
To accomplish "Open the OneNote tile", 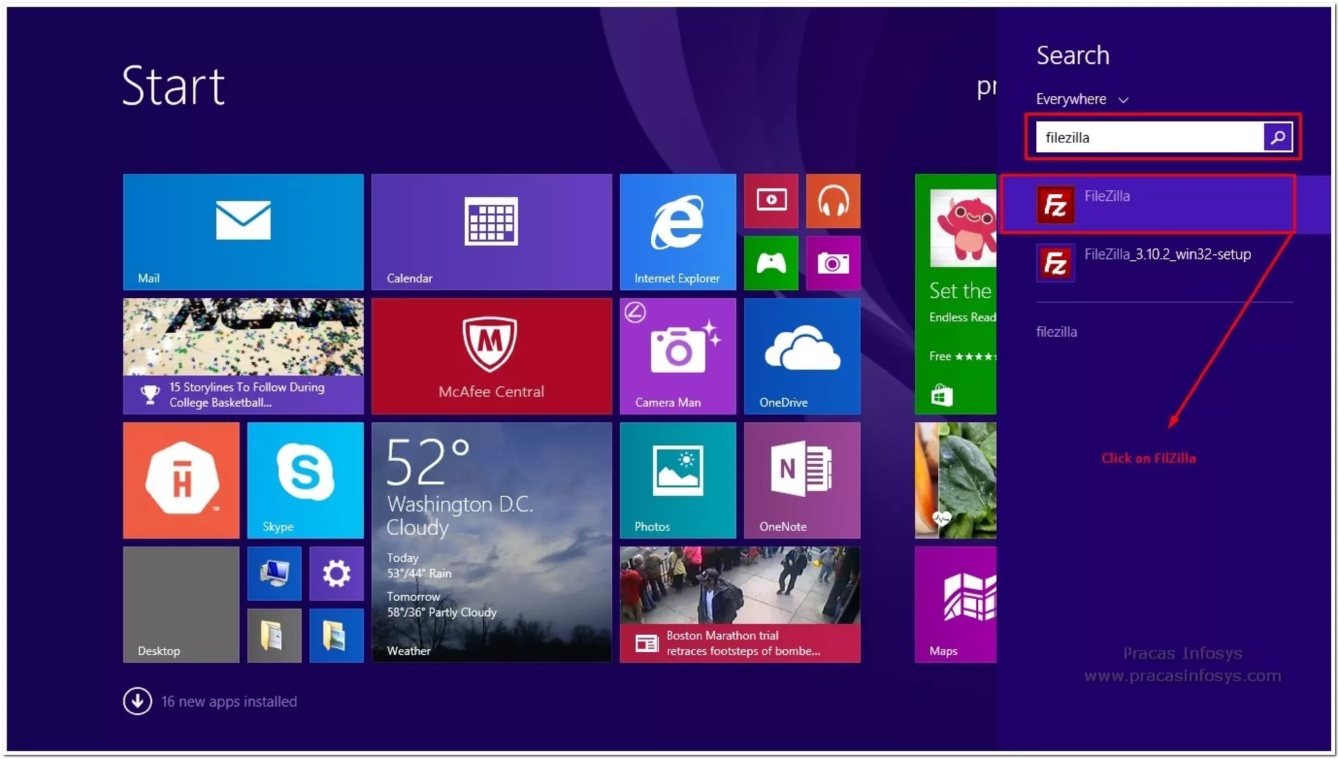I will coord(802,480).
